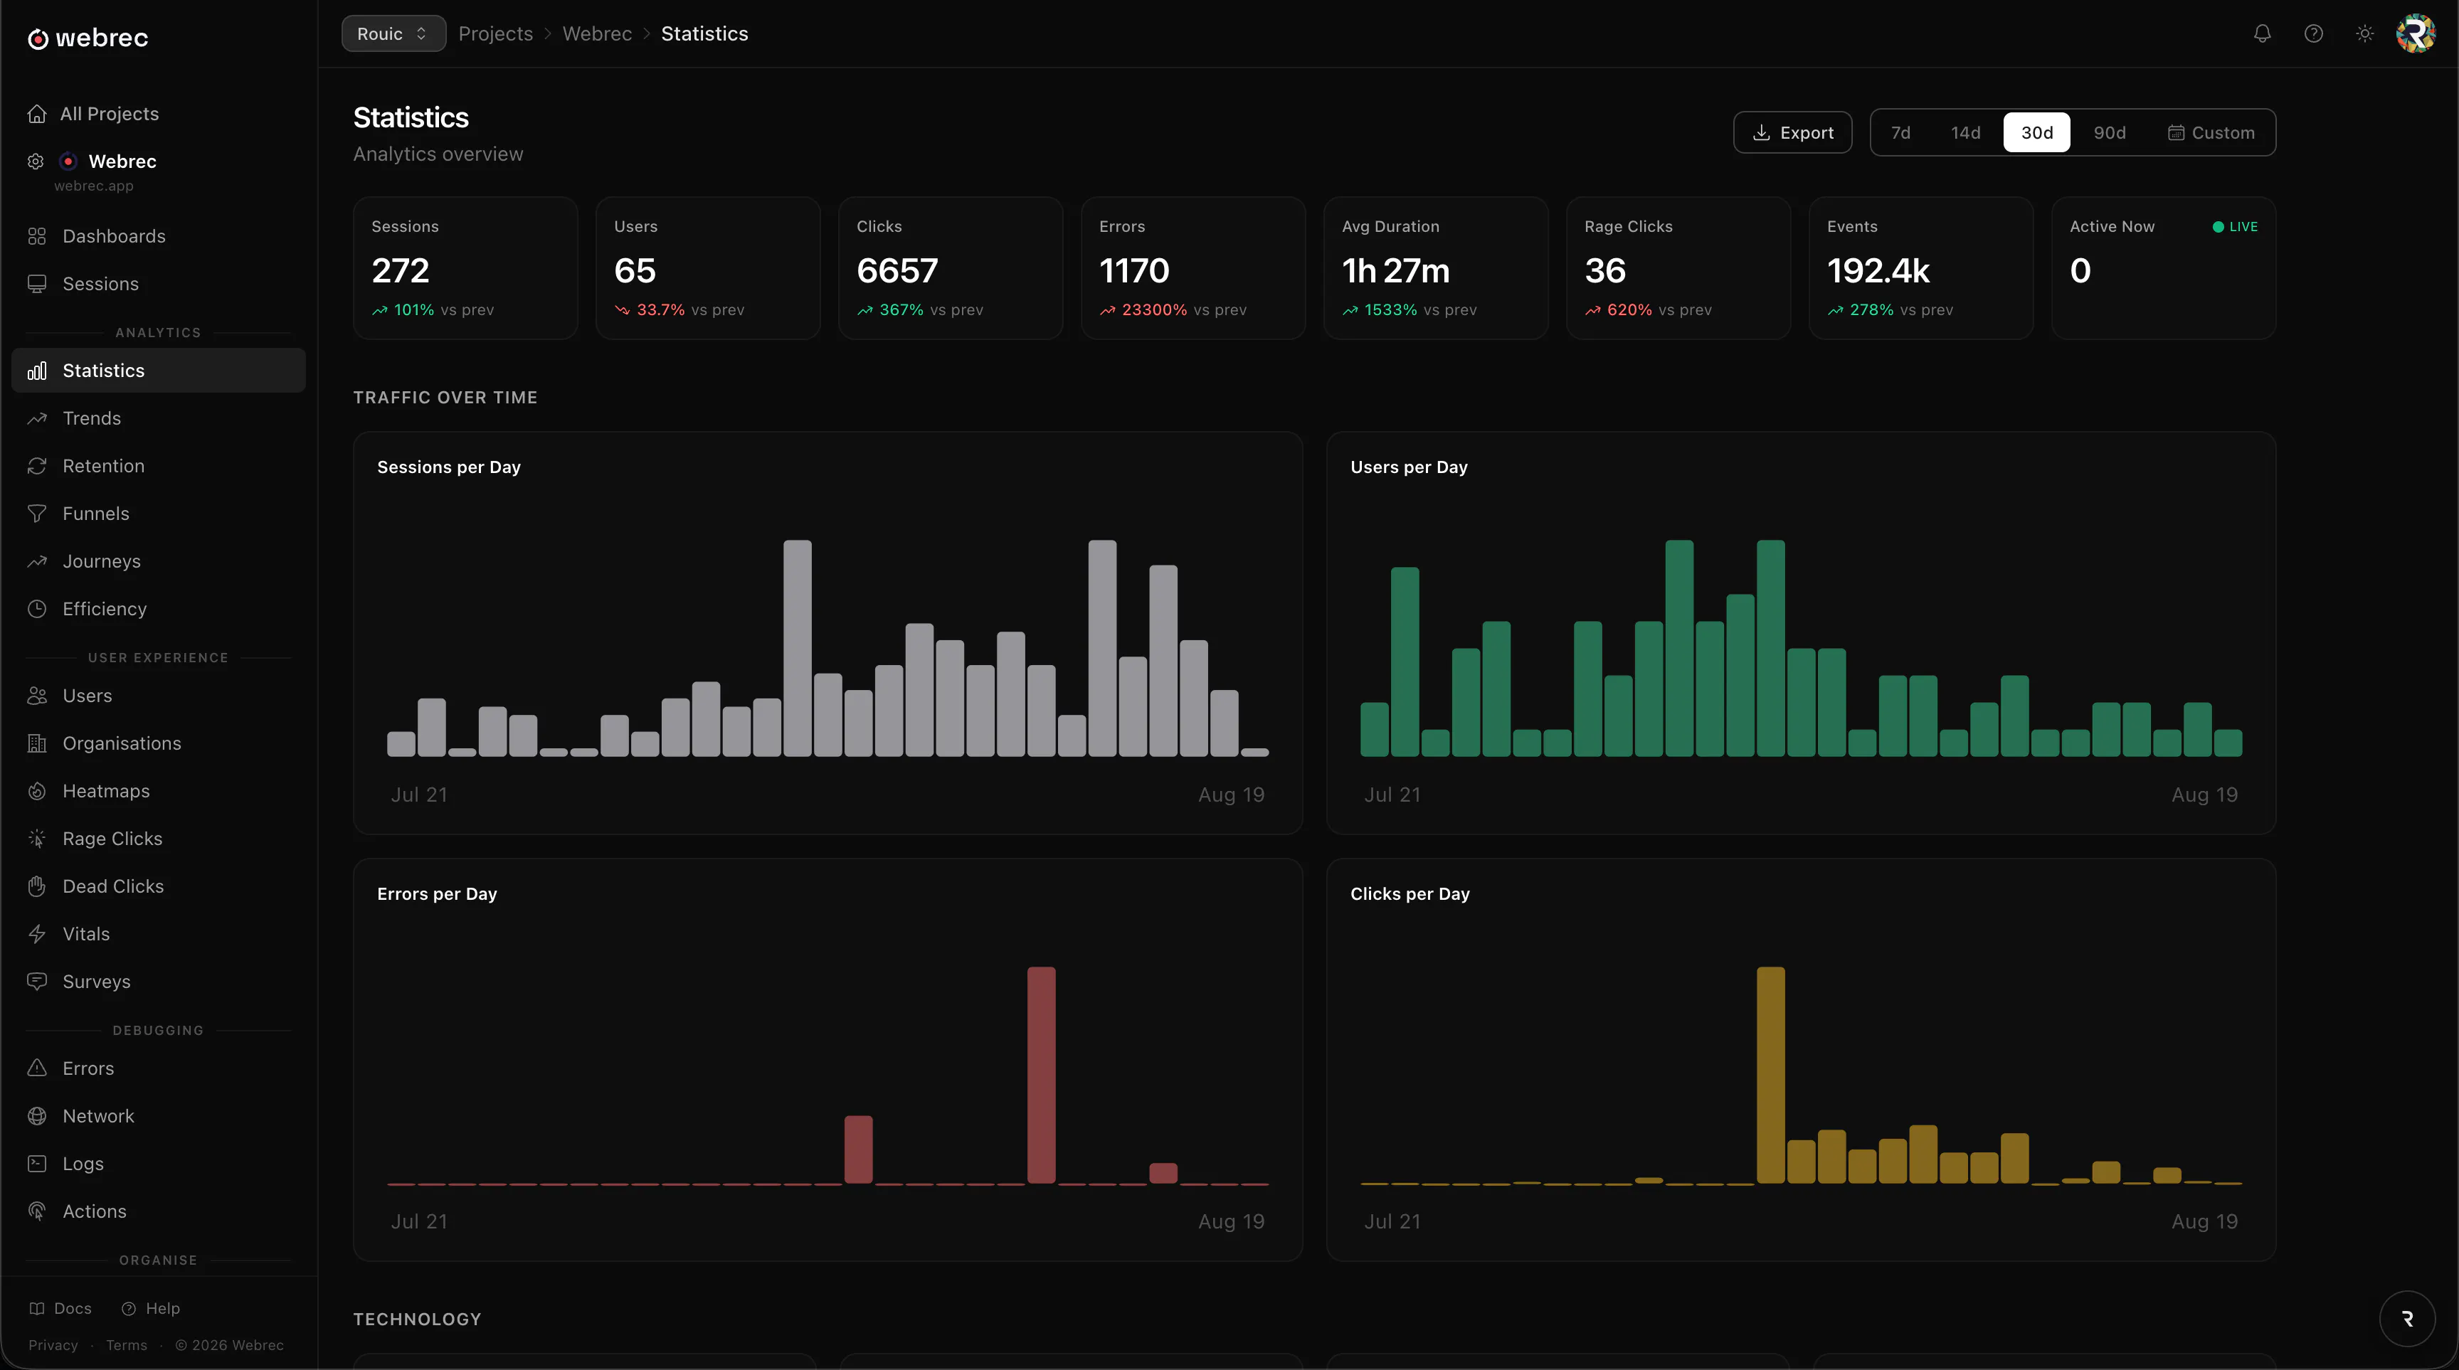
Task: Click the Users 33.7% vs prev text
Action: (679, 310)
